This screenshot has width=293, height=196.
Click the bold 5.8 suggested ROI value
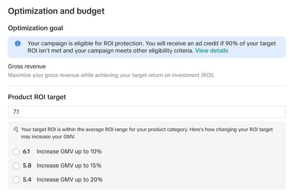[27, 166]
